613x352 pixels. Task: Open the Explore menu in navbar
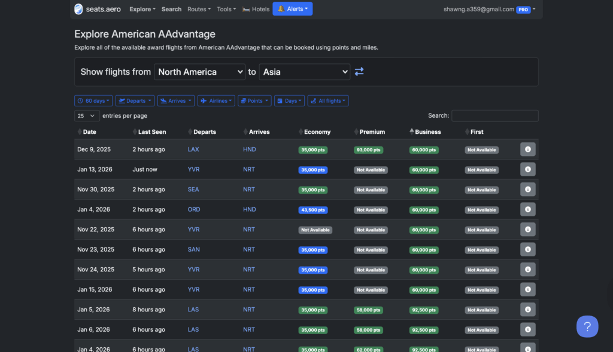click(x=142, y=9)
